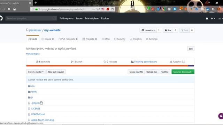Click Create new file button
The image size is (223, 125).
[x=136, y=72]
